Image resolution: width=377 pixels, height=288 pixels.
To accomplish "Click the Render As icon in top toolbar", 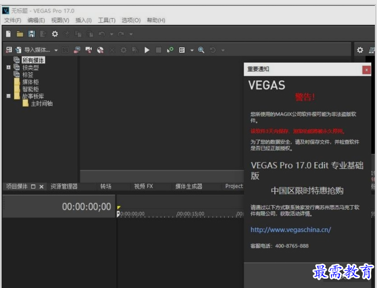I will point(43,34).
